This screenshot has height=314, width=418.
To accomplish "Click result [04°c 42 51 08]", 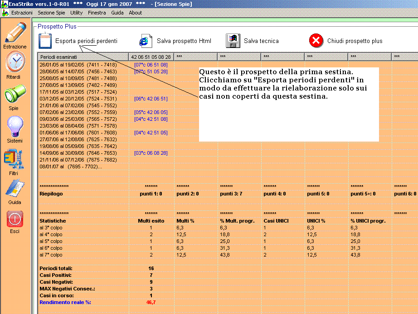I will (151, 119).
